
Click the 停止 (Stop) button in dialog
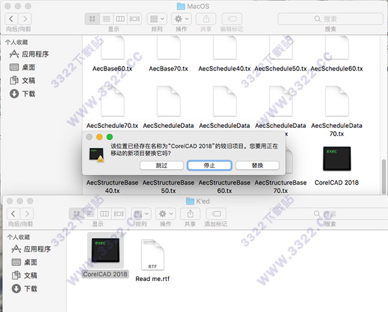tap(210, 165)
